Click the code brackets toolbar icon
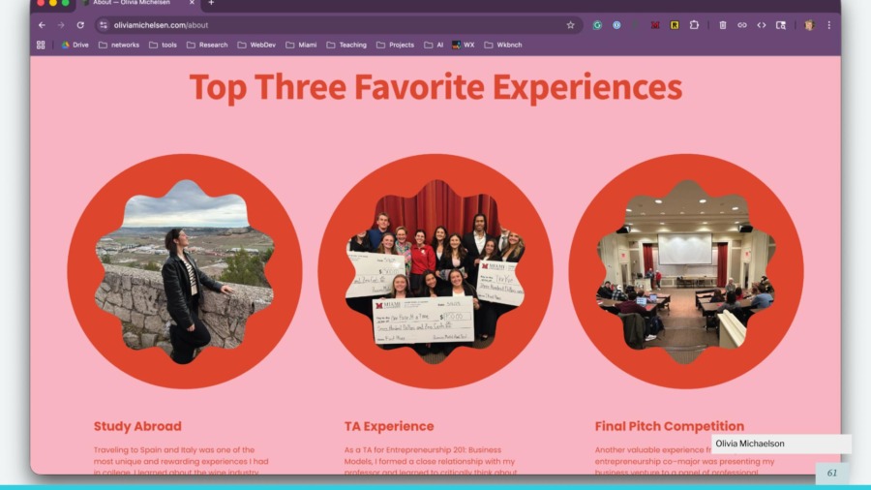The height and width of the screenshot is (490, 871). coord(762,25)
